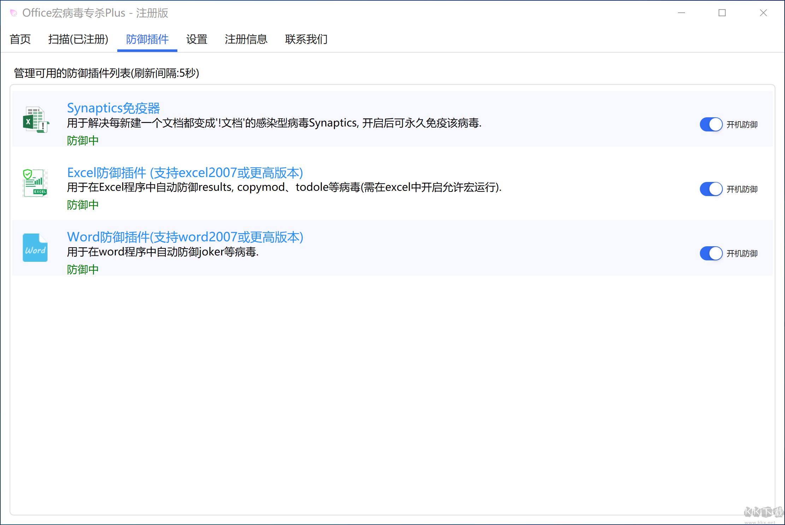Disable 开机防御 for Excel防御插件
The width and height of the screenshot is (785, 525).
click(x=710, y=189)
